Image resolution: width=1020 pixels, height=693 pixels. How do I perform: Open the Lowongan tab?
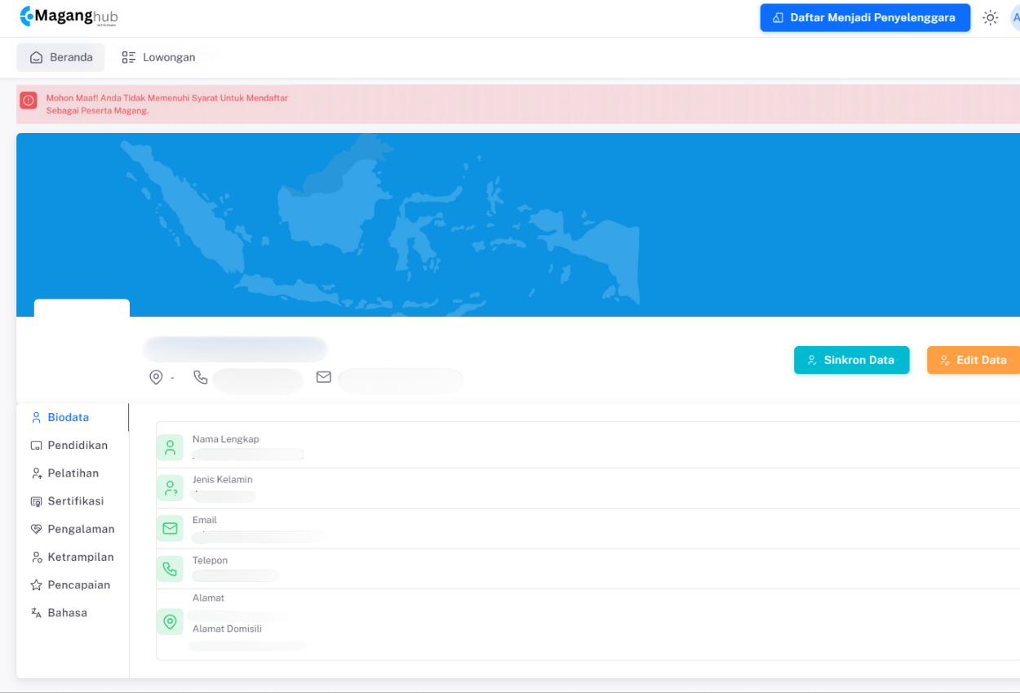coord(158,58)
